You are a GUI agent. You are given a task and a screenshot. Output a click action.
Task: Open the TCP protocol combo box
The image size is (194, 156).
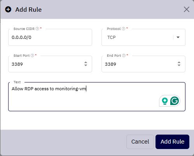pos(143,37)
